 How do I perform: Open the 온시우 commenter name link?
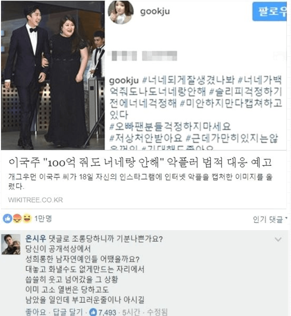pyautogui.click(x=36, y=239)
